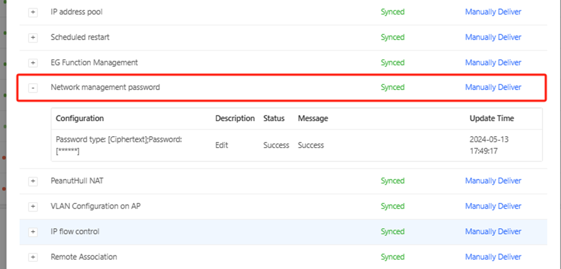Image resolution: width=561 pixels, height=269 pixels.
Task: Manually Deliver EG Function Management config
Action: (493, 63)
